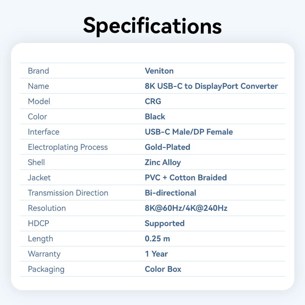Select the Color Box packaging value
The image size is (305, 305).
click(x=163, y=269)
